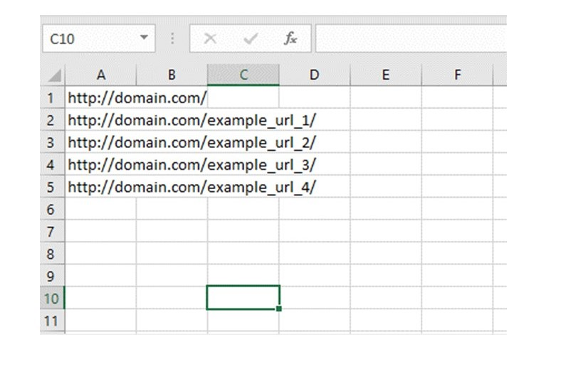The width and height of the screenshot is (588, 374).
Task: Click the Name Box showing C10
Action: [x=89, y=39]
